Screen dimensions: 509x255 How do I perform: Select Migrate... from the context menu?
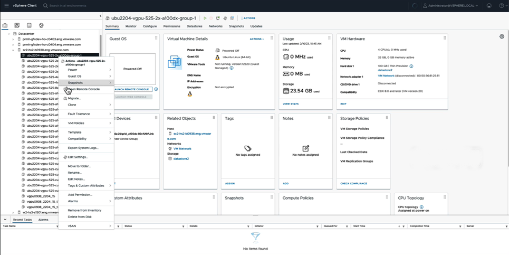pos(87,98)
